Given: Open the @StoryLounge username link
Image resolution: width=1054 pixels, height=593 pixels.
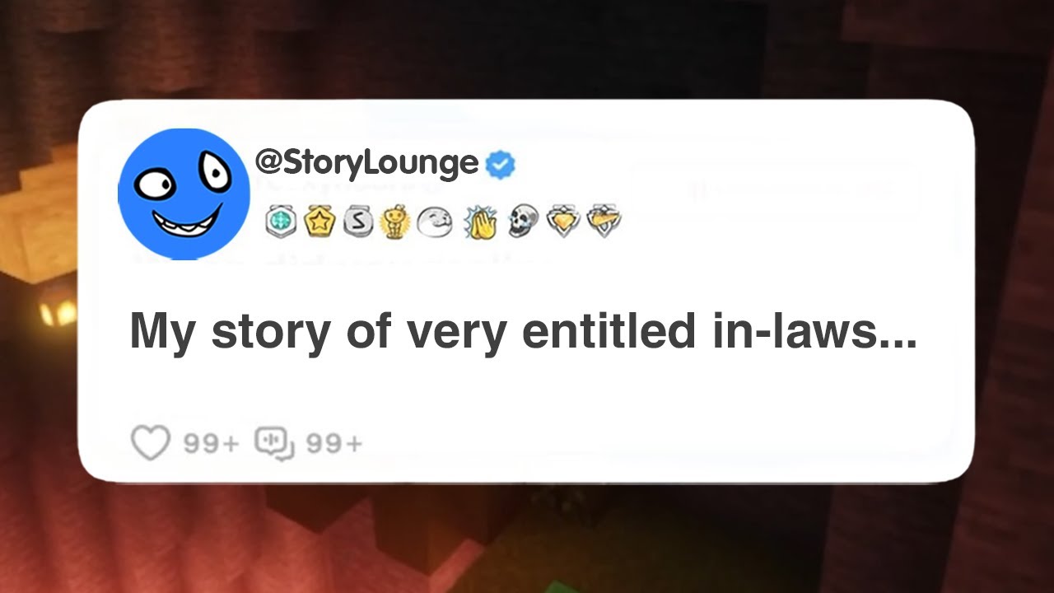Looking at the screenshot, I should coord(366,162).
